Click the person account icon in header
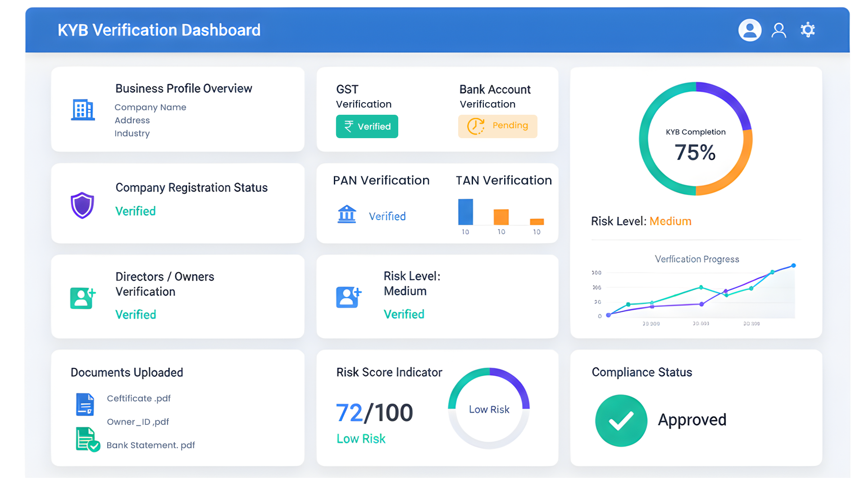The width and height of the screenshot is (865, 486). click(778, 30)
